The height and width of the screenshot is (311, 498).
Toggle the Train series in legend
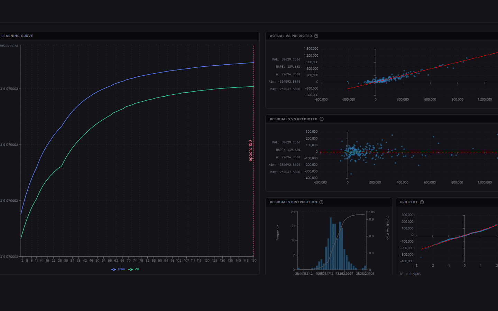pyautogui.click(x=118, y=269)
